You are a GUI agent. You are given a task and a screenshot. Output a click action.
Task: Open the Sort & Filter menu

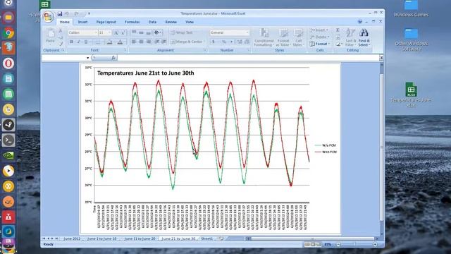[350, 37]
